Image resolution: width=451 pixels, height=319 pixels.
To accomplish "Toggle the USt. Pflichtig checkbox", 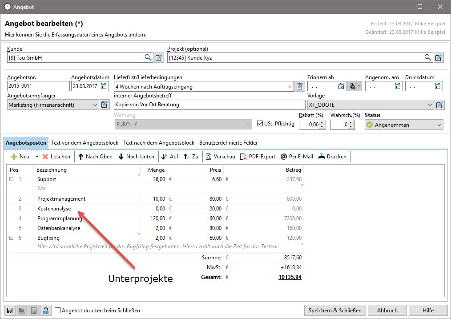I will pyautogui.click(x=261, y=124).
